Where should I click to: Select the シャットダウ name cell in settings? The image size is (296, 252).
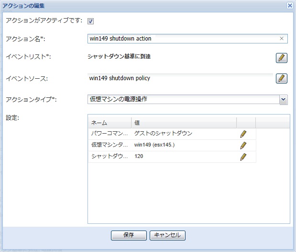coord(109,157)
